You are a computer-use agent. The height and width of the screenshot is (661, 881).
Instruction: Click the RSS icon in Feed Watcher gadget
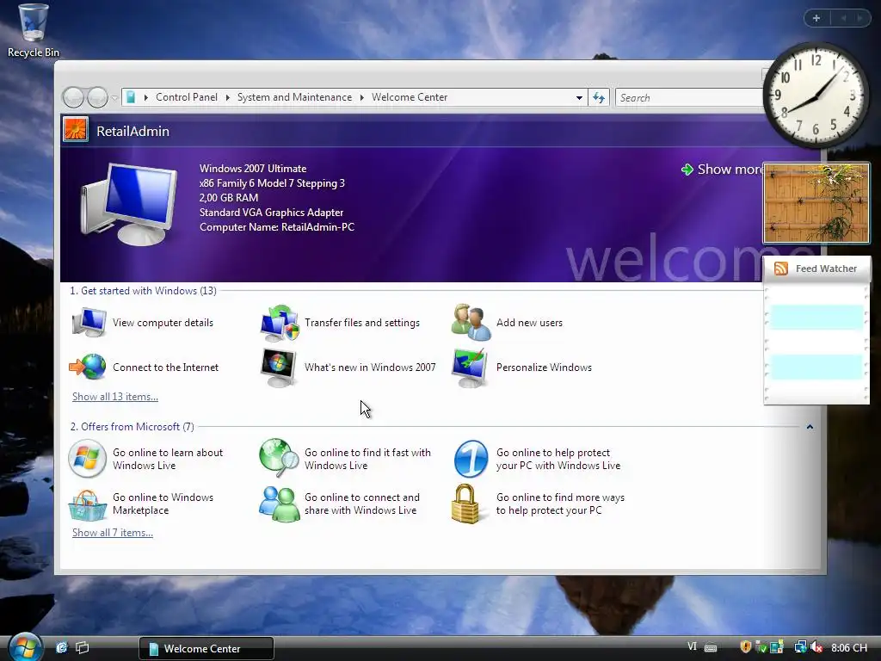(x=781, y=269)
